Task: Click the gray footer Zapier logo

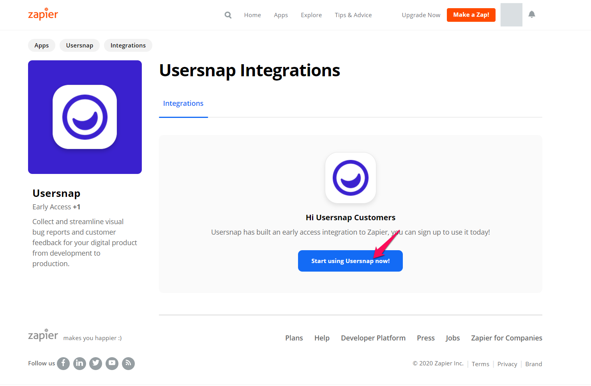Action: [43, 335]
